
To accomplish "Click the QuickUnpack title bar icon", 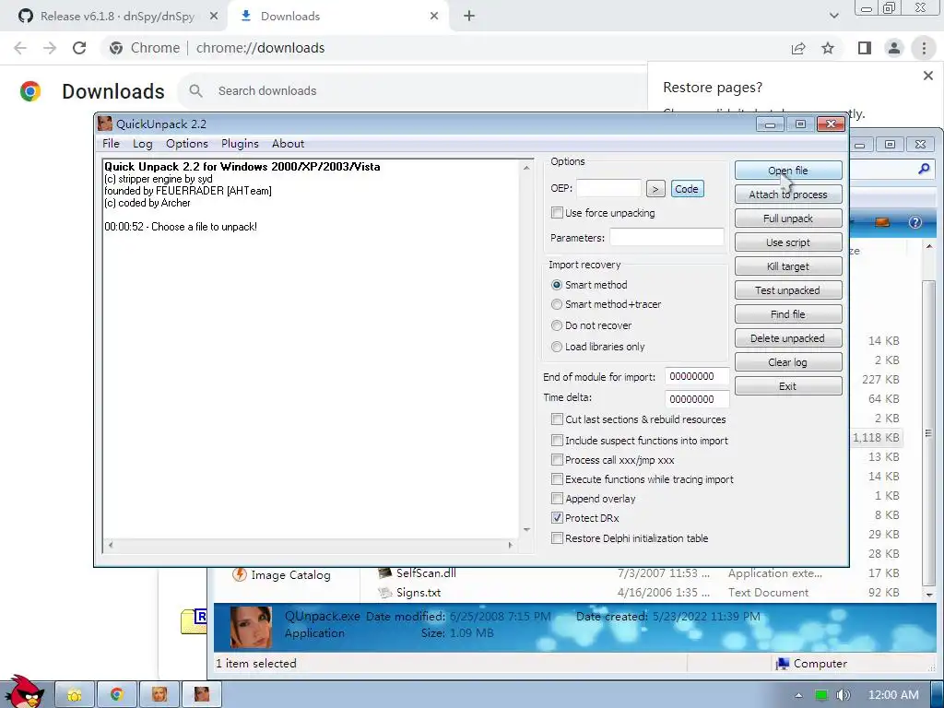I will point(105,124).
